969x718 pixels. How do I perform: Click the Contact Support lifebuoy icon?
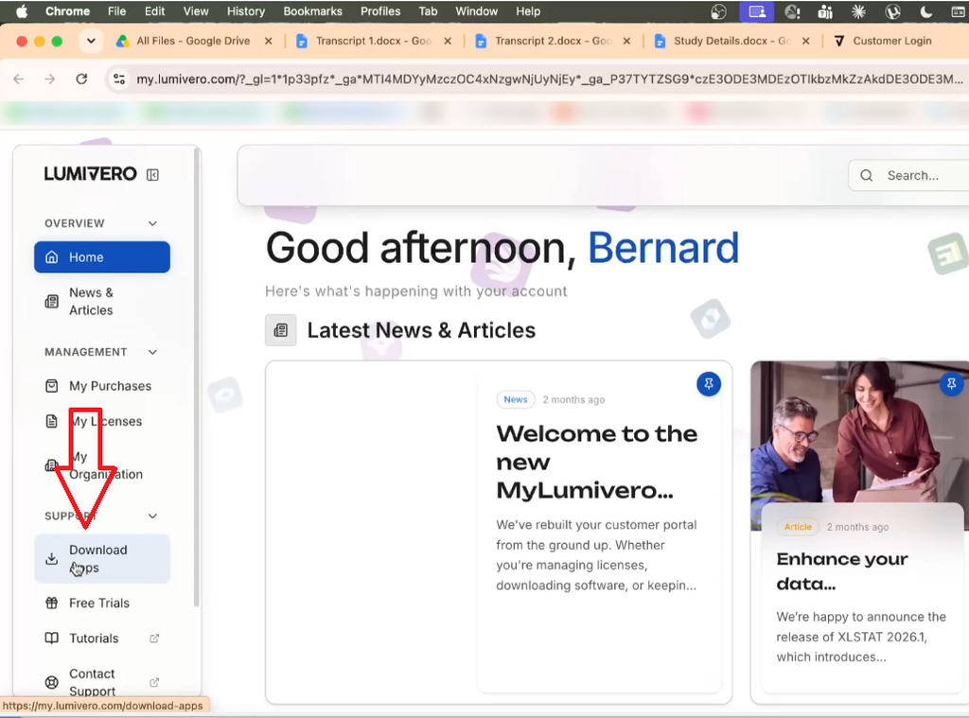(x=52, y=682)
